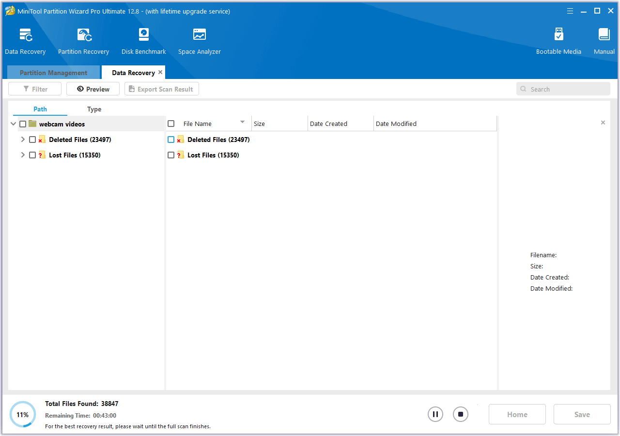This screenshot has width=620, height=436.
Task: Sort by Date Modified column header
Action: point(435,124)
